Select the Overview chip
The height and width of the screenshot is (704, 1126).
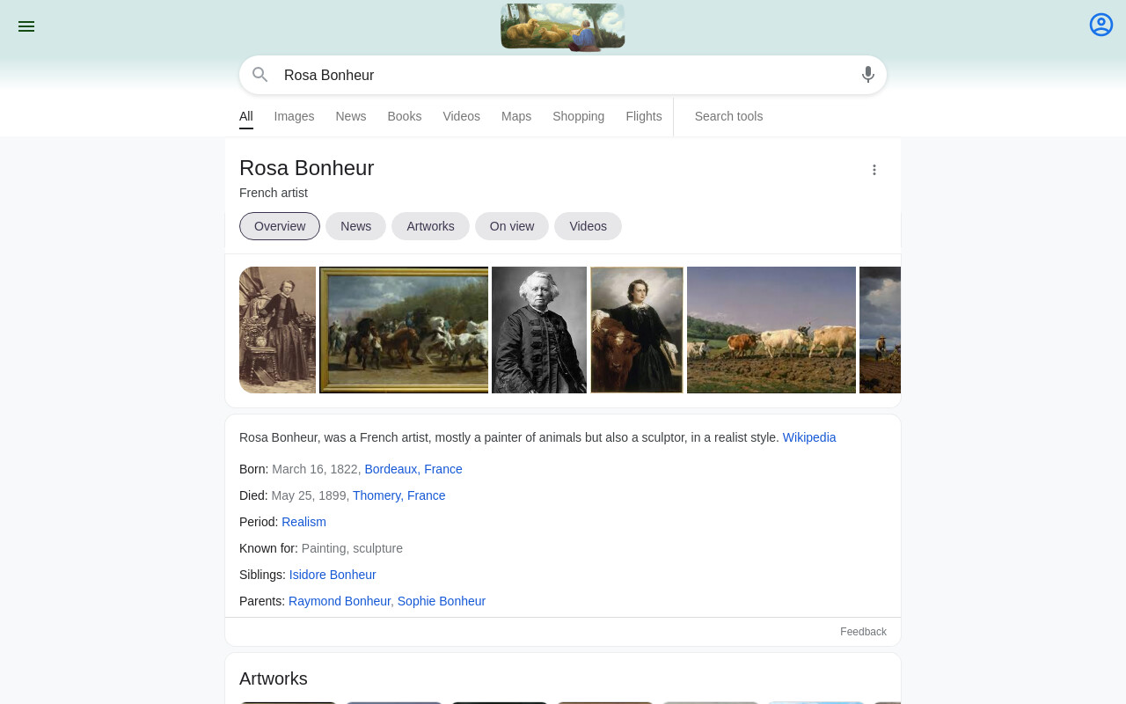[x=280, y=226]
